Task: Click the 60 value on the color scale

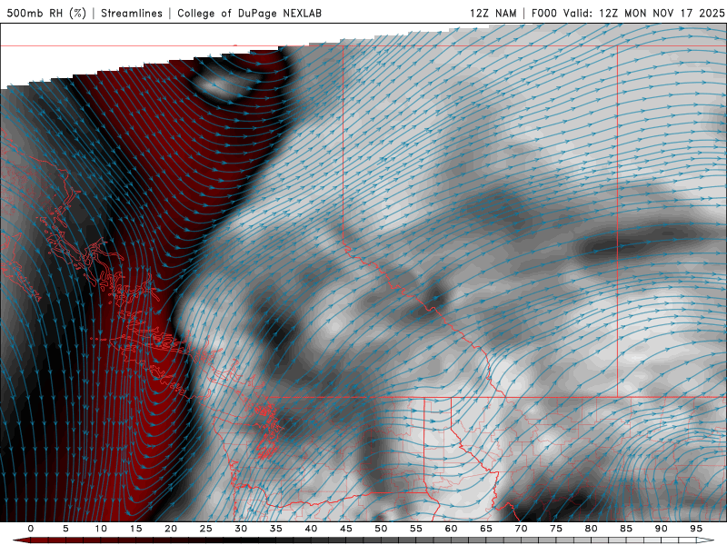Action: 451,529
